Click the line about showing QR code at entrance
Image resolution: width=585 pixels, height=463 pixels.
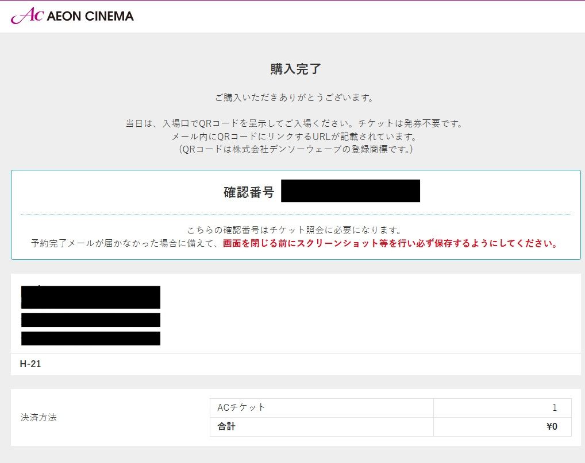[294, 123]
